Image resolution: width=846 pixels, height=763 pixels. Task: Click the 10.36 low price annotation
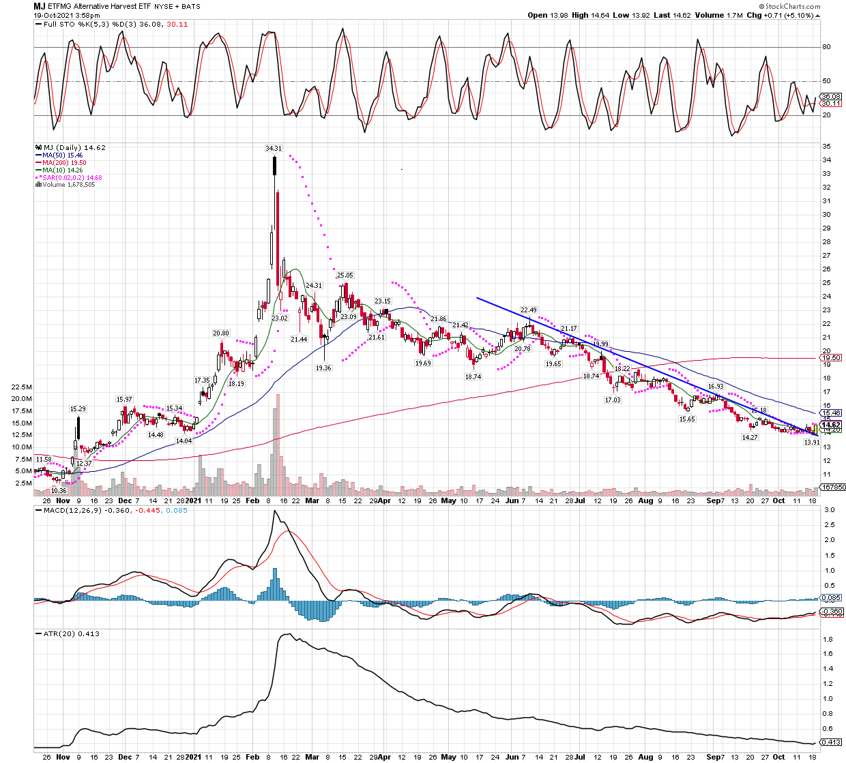(59, 490)
